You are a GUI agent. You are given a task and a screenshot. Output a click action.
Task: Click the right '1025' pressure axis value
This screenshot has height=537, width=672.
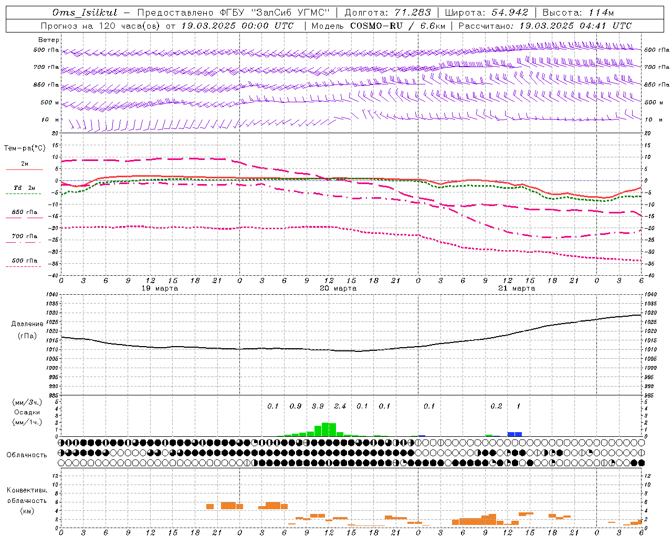650,322
